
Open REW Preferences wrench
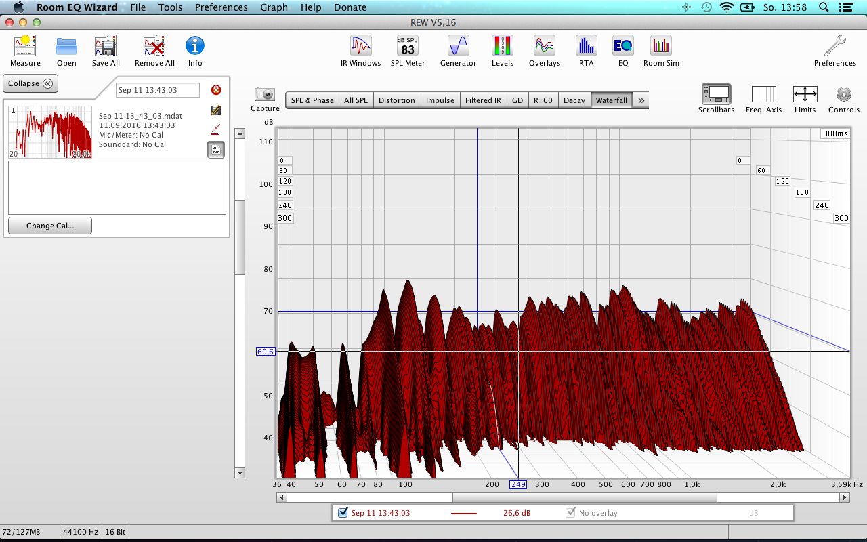[x=835, y=51]
